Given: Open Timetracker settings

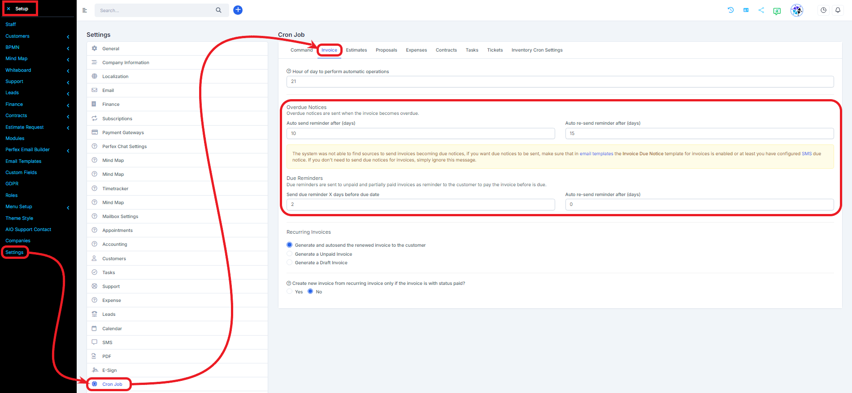Looking at the screenshot, I should [177, 188].
